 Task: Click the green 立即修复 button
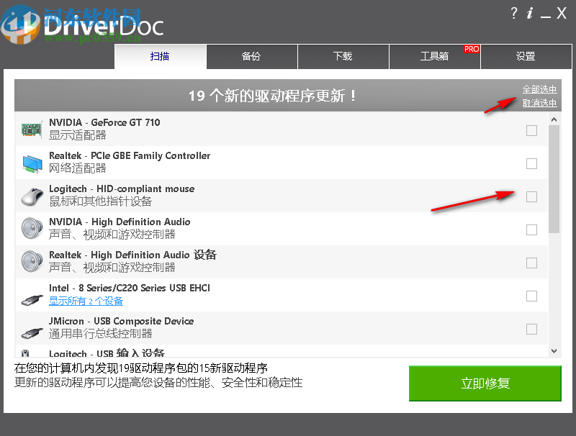(x=485, y=383)
